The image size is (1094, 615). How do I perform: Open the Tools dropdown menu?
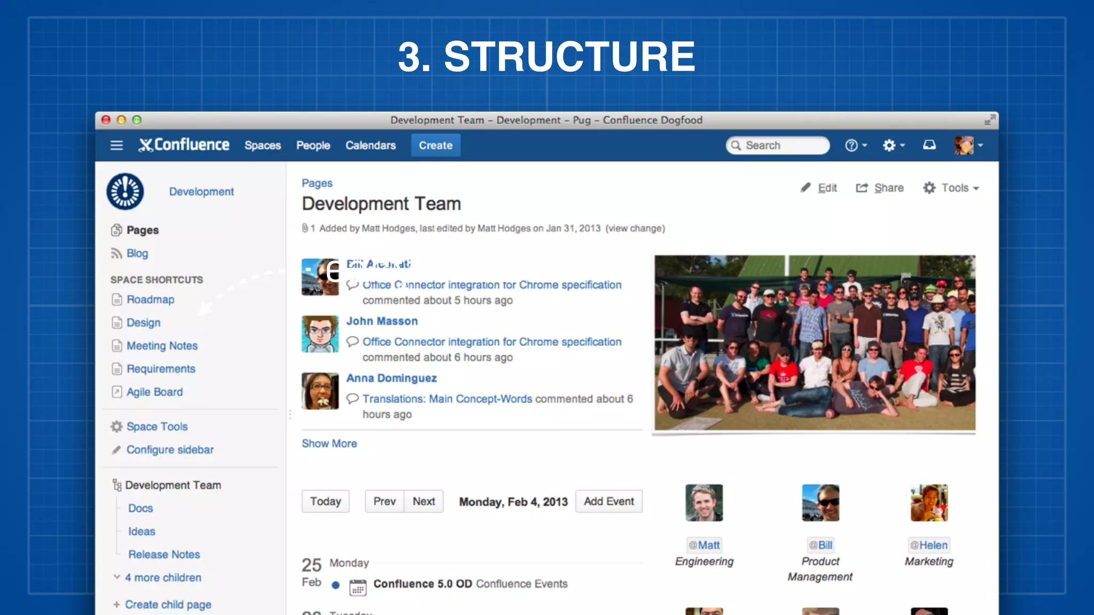(951, 188)
